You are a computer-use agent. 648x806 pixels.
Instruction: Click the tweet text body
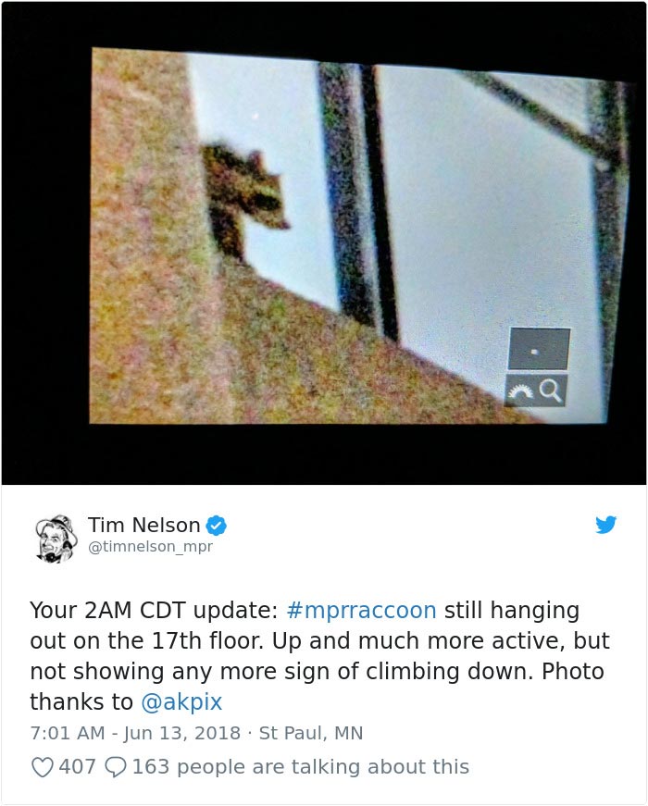(x=319, y=656)
